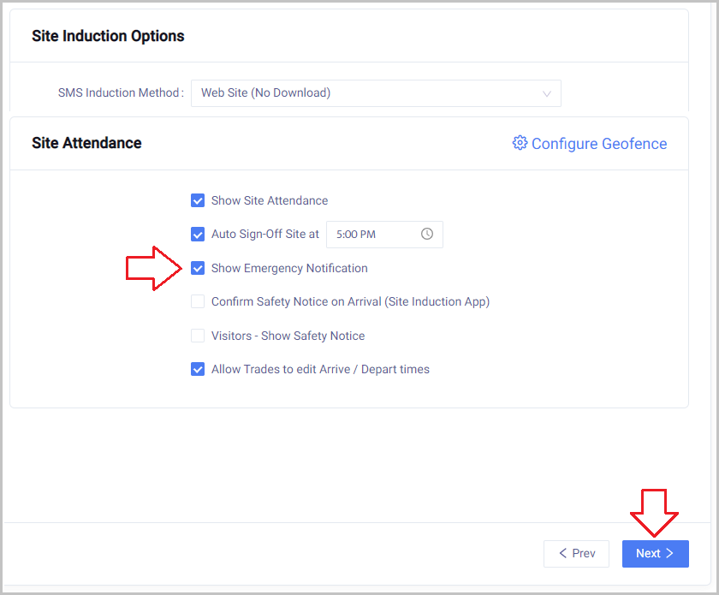Click the Allow Trades to edit label text

click(320, 369)
